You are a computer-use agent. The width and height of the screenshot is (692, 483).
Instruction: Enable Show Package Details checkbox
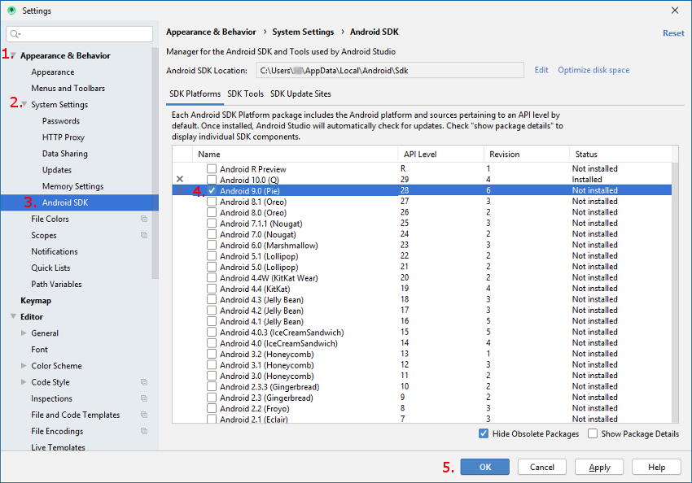(593, 433)
